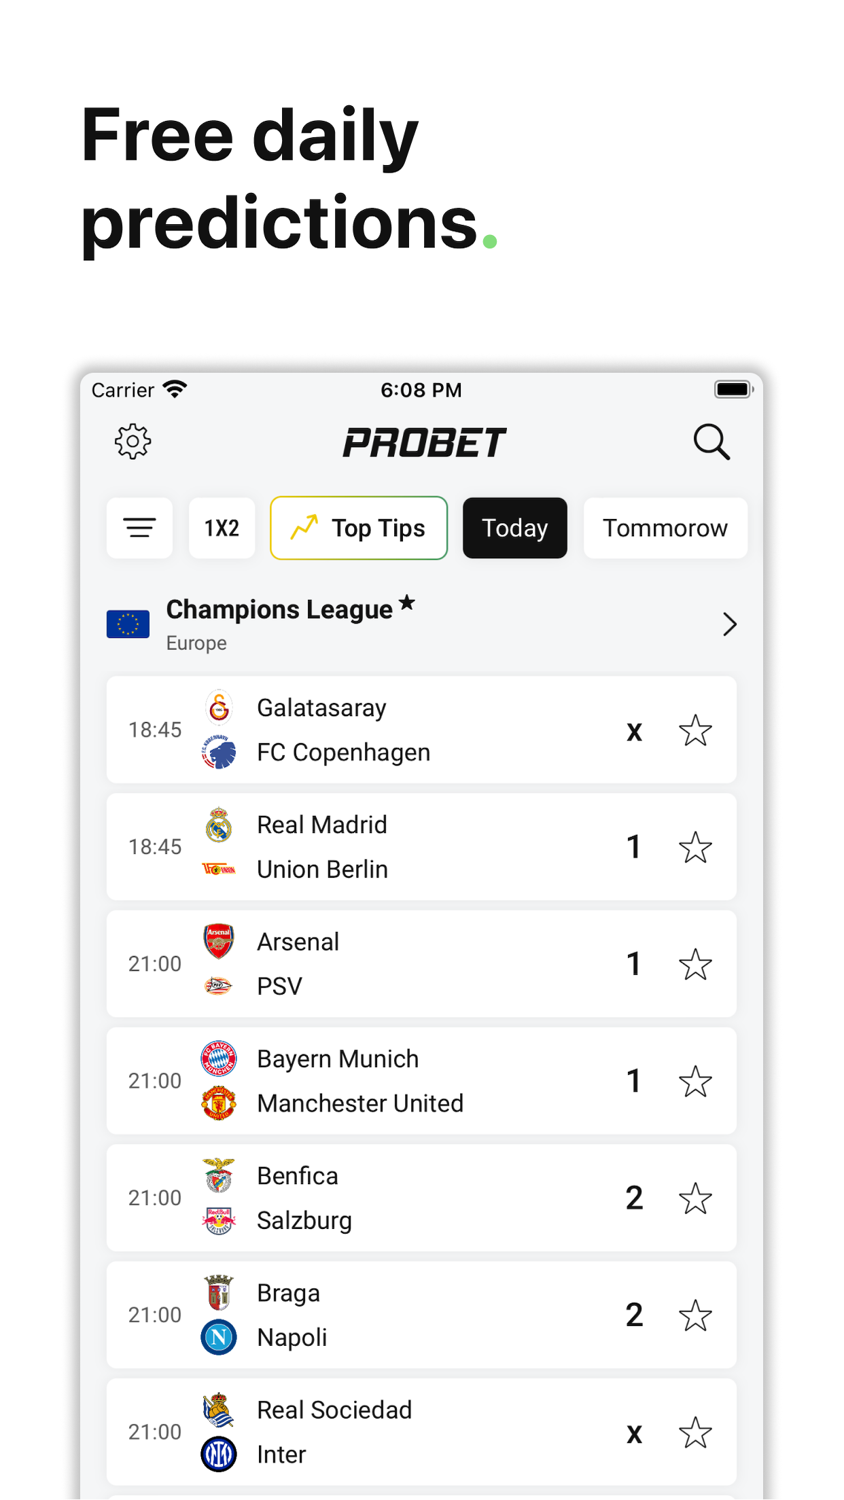Tap the Europe flag icon

[x=128, y=624]
